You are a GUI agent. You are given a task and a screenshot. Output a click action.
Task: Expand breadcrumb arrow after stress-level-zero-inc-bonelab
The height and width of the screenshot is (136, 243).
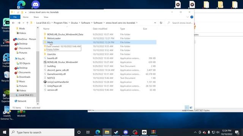(x=137, y=23)
